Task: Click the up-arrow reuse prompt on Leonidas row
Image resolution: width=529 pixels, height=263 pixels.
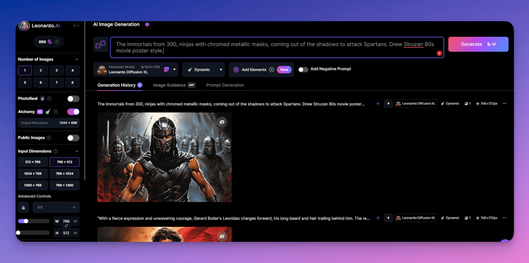Action: pyautogui.click(x=388, y=218)
